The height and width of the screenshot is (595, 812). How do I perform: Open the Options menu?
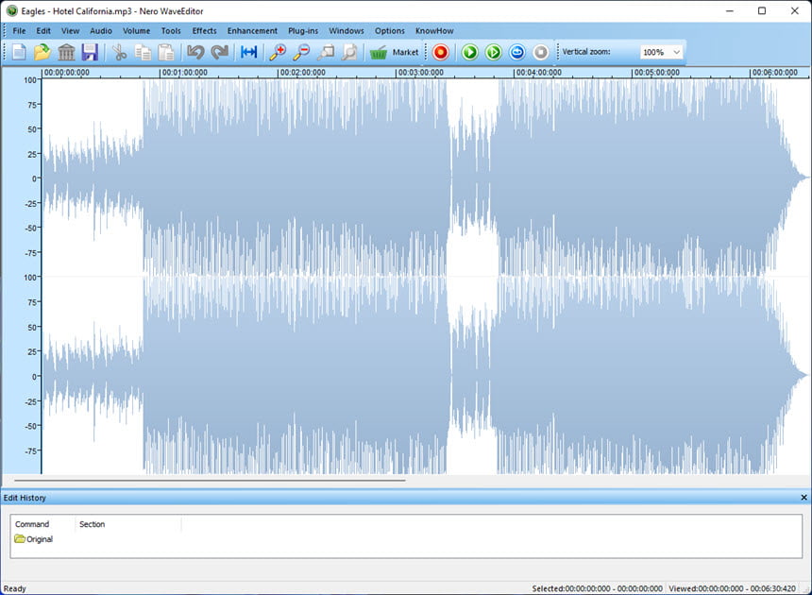tap(390, 30)
